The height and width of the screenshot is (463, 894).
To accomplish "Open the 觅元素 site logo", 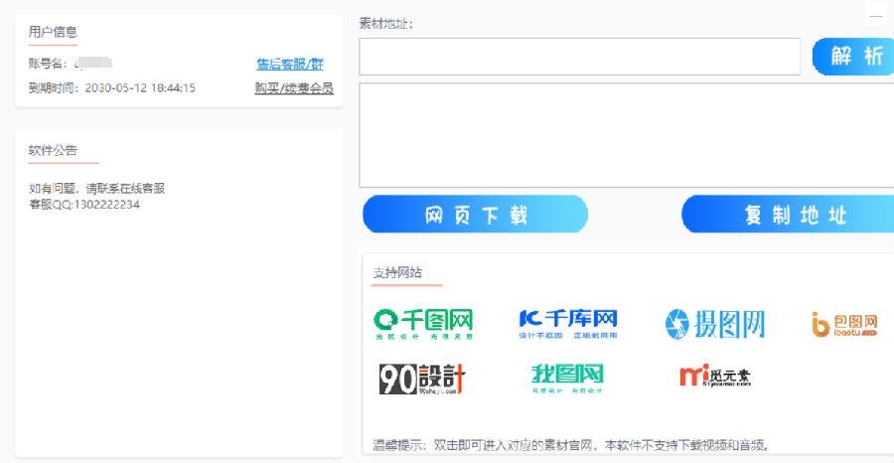I will coord(715,378).
